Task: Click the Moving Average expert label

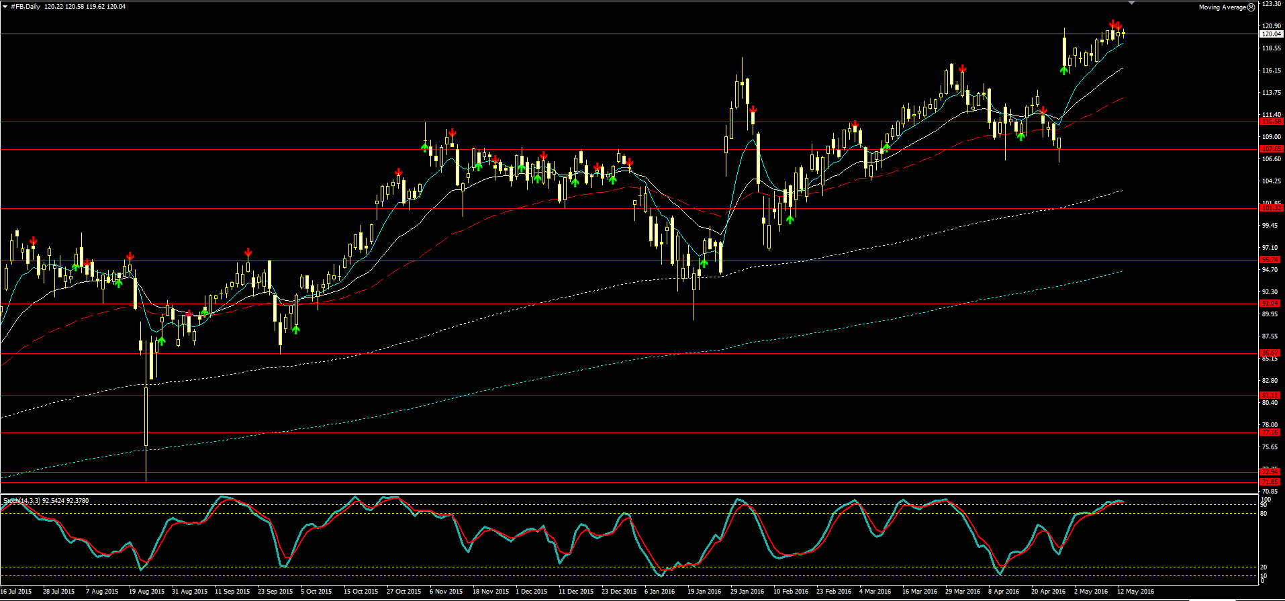Action: [x=1222, y=7]
